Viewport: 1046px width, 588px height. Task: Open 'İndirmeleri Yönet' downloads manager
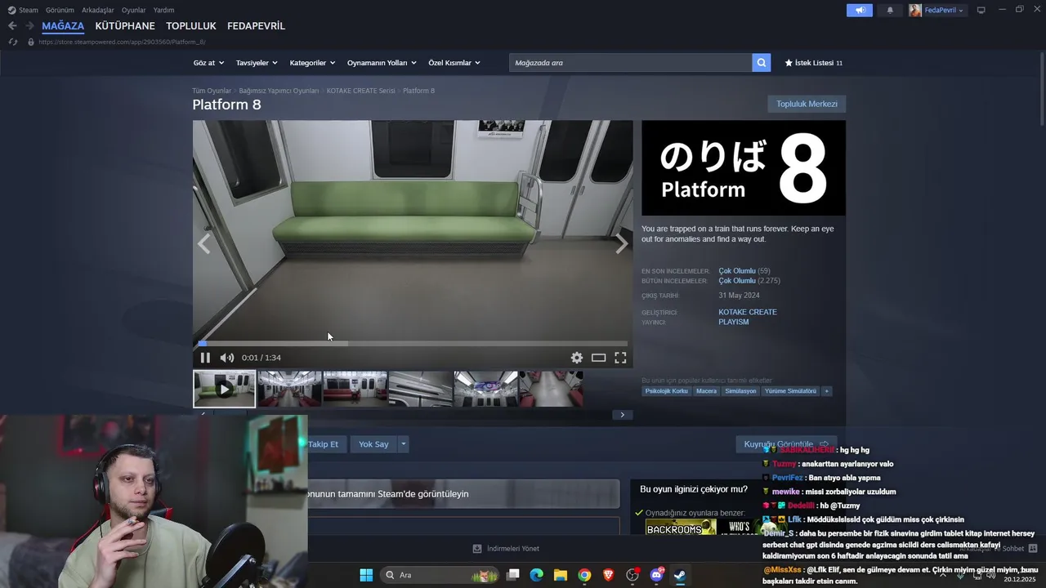(506, 549)
